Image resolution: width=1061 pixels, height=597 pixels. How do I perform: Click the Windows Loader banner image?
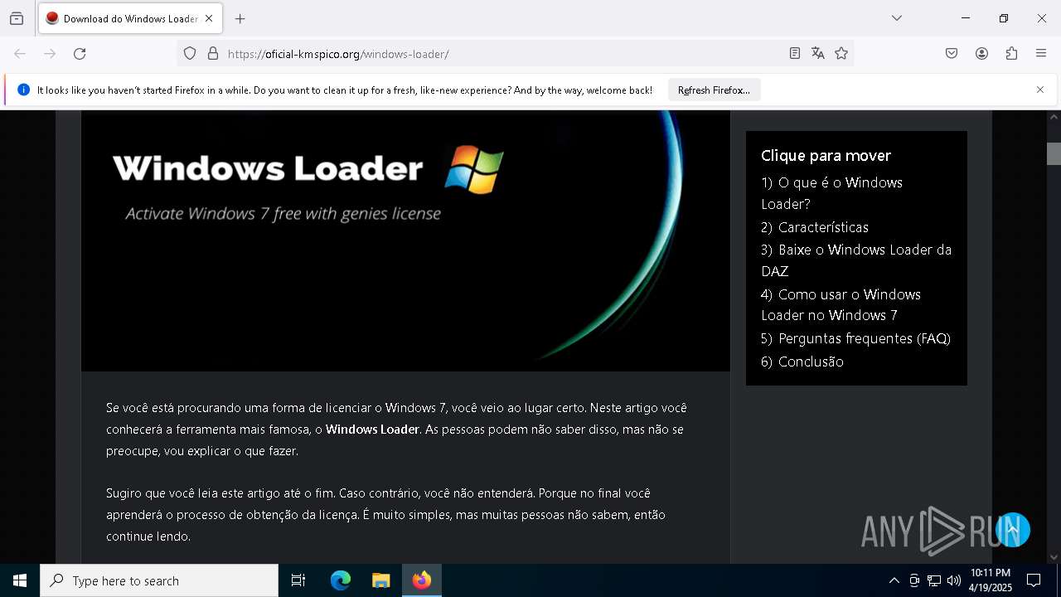[405, 240]
